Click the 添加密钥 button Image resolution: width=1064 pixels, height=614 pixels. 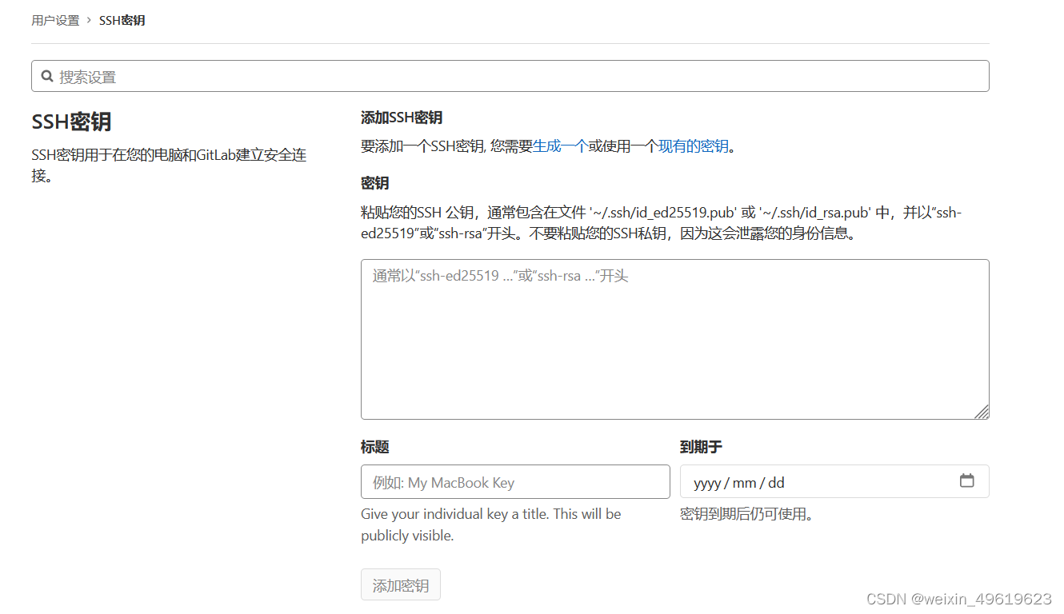click(x=400, y=584)
